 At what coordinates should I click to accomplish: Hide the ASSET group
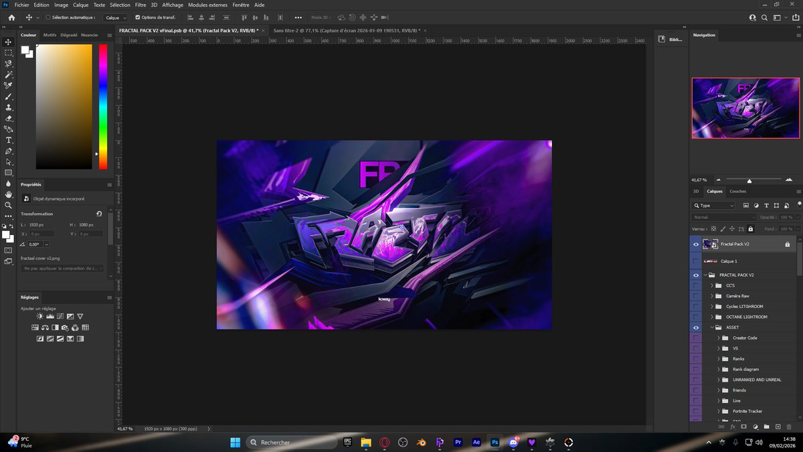696,327
